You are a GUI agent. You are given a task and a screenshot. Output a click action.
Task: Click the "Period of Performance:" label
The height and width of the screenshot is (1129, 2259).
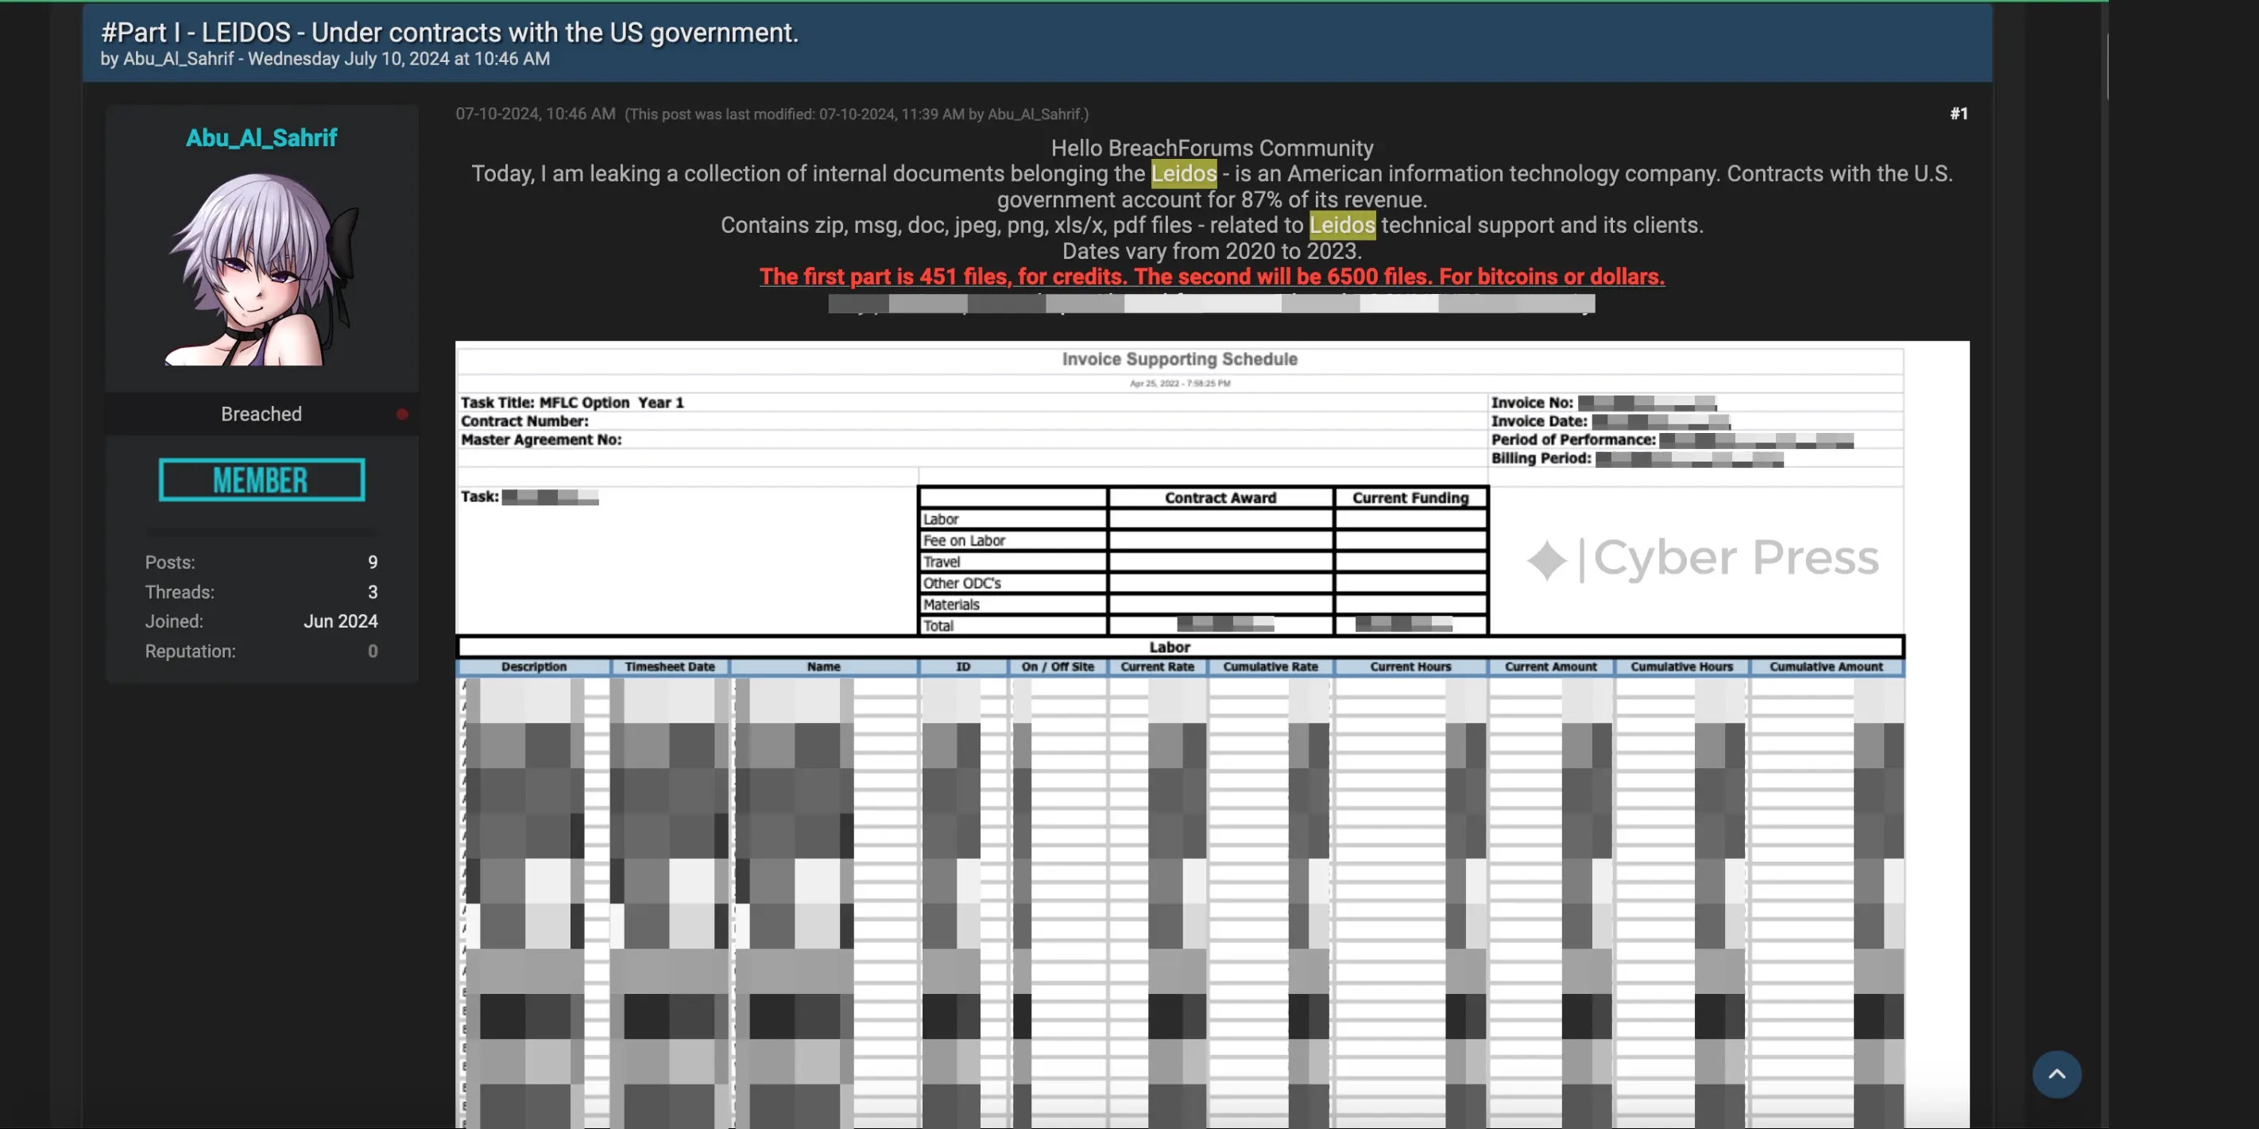pyautogui.click(x=1573, y=440)
